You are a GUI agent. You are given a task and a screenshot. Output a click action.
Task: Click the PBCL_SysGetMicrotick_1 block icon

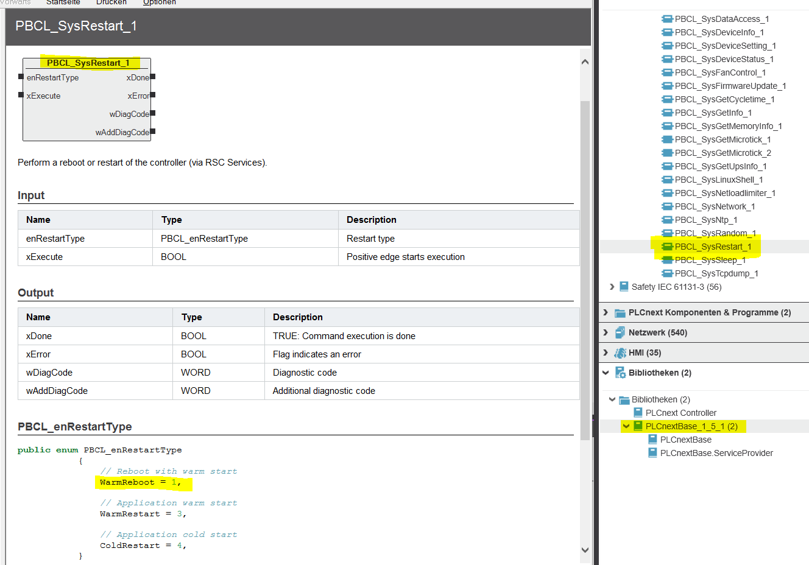coord(667,139)
